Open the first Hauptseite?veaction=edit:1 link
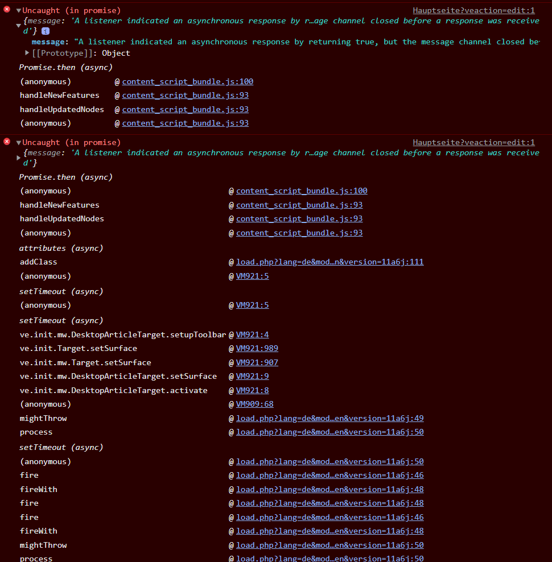The width and height of the screenshot is (552, 562). 473,10
